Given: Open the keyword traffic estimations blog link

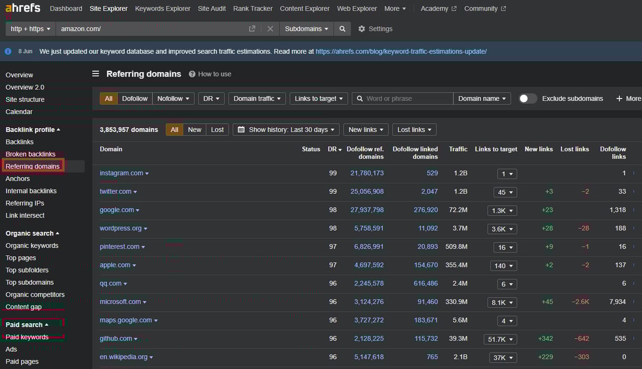Looking at the screenshot, I should (401, 51).
